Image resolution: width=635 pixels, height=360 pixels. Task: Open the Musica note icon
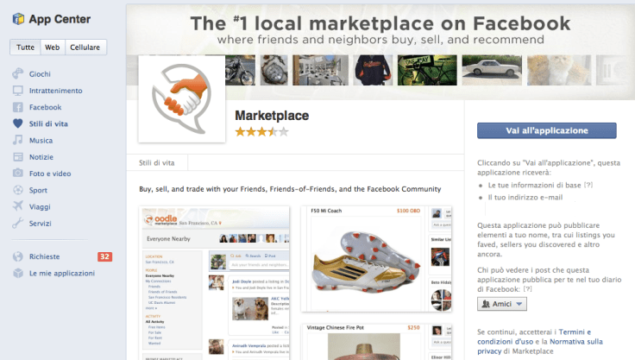click(x=18, y=140)
